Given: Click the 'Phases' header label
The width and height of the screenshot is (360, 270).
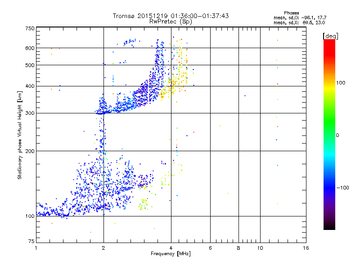Looking at the screenshot, I should click(291, 13).
